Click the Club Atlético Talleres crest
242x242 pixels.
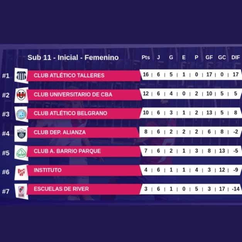[20, 75]
